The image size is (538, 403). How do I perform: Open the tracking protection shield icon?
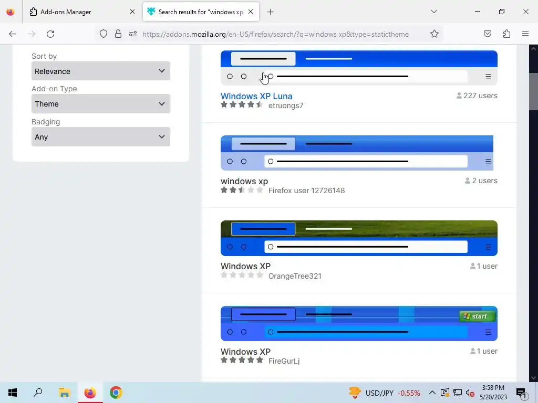point(104,34)
